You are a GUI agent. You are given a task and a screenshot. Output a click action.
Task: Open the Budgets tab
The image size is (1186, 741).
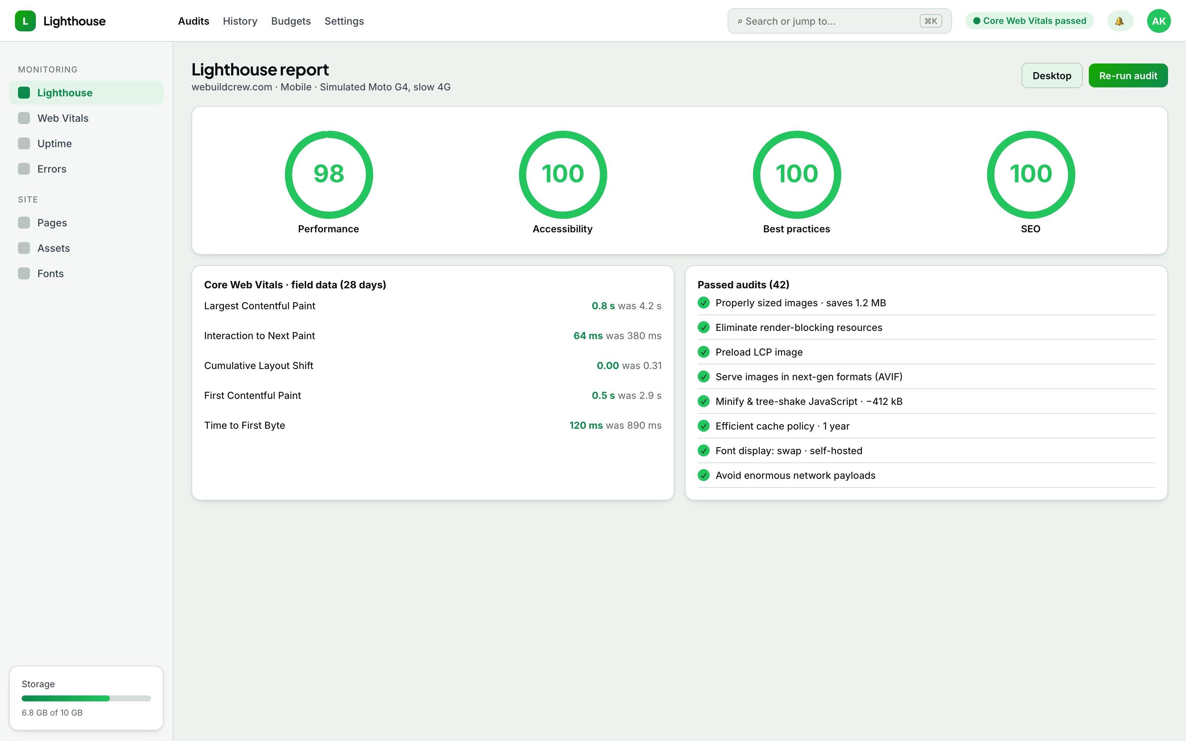pos(291,21)
